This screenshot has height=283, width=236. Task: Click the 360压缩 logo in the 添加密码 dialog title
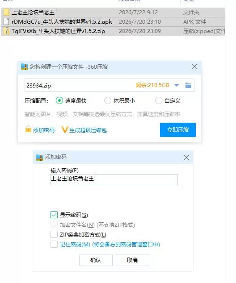pyautogui.click(x=40, y=157)
